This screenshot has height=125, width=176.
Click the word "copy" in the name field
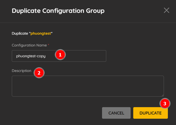click(x=41, y=56)
